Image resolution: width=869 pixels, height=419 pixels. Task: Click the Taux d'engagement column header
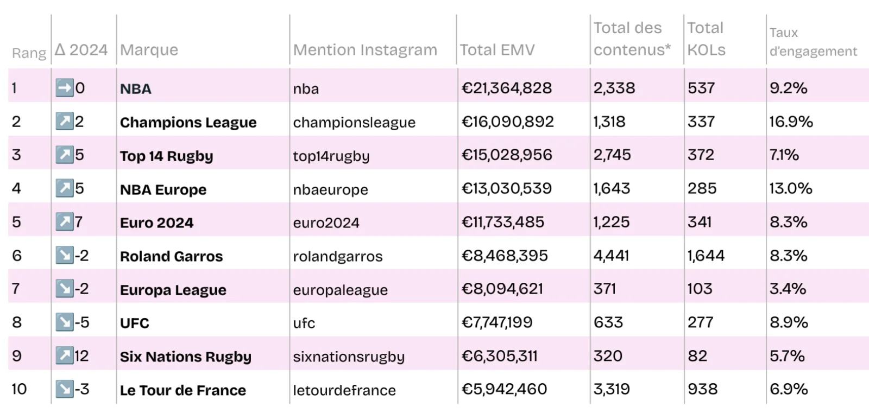pyautogui.click(x=813, y=42)
